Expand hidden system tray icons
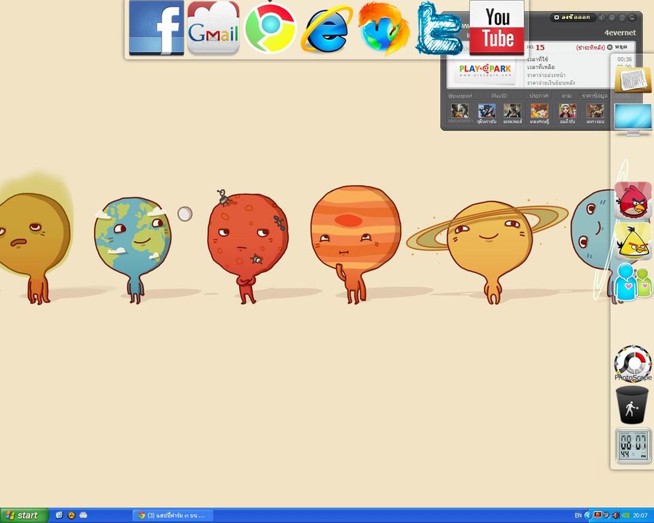 point(588,516)
